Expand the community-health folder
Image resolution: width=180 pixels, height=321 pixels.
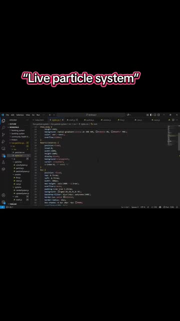pos(19,136)
